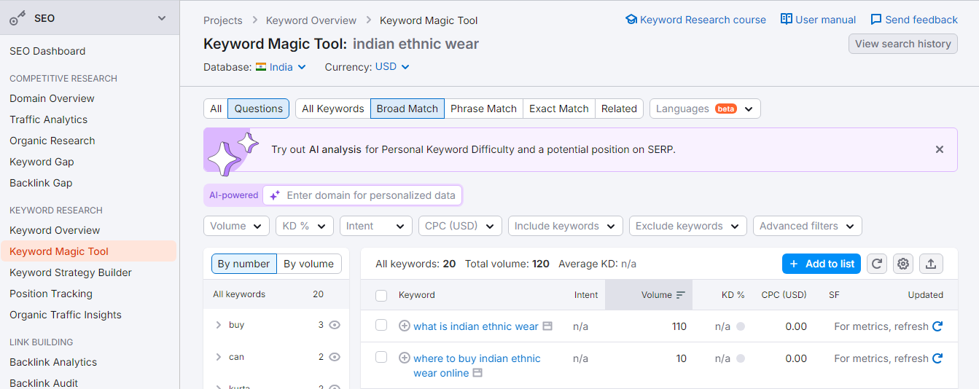The image size is (979, 389).
Task: Check the 'where to buy indian ethnic wear online' row
Action: coord(381,357)
